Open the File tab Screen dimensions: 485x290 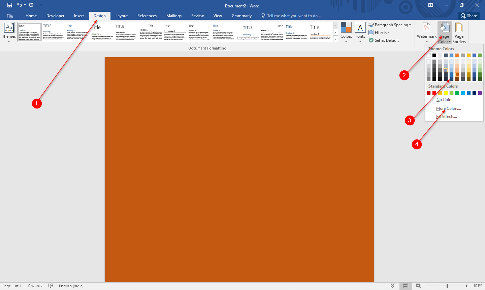coord(10,16)
